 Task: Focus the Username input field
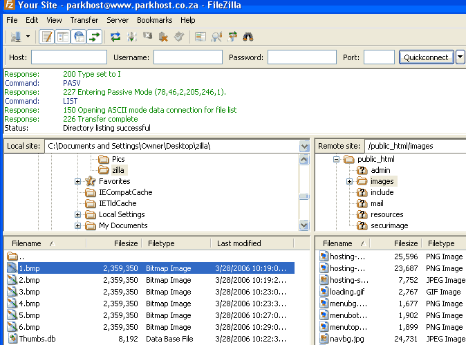pos(188,57)
